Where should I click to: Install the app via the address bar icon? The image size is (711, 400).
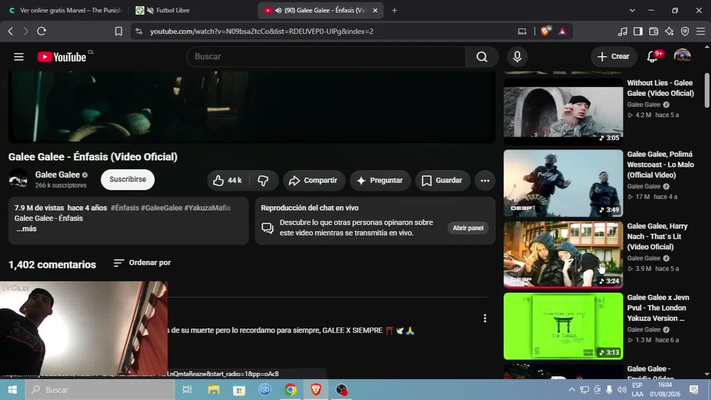tap(522, 32)
